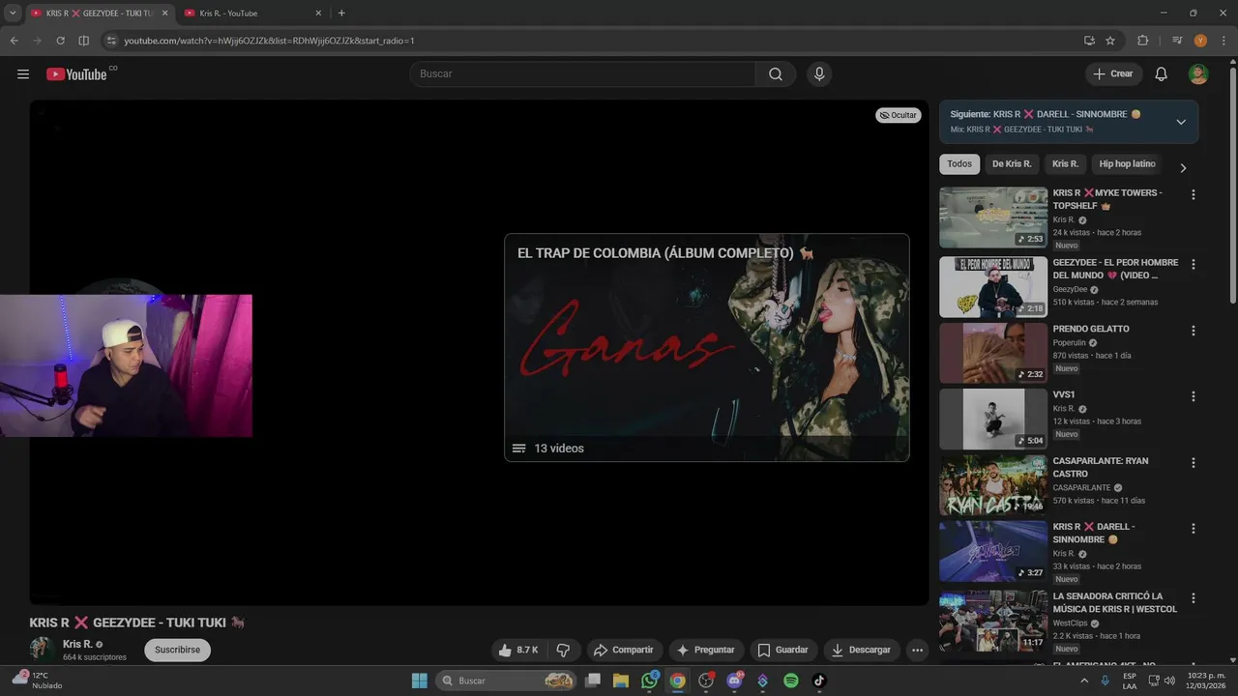The image size is (1238, 696).
Task: Open the YouTube hamburger guide menu
Action: tap(23, 74)
